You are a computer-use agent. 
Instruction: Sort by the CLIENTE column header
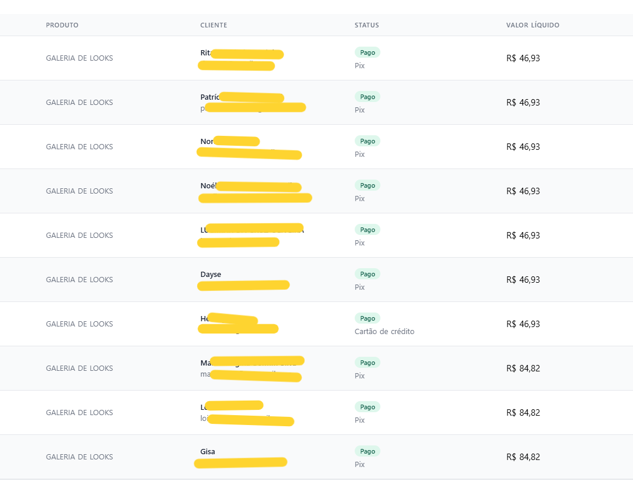coord(214,25)
